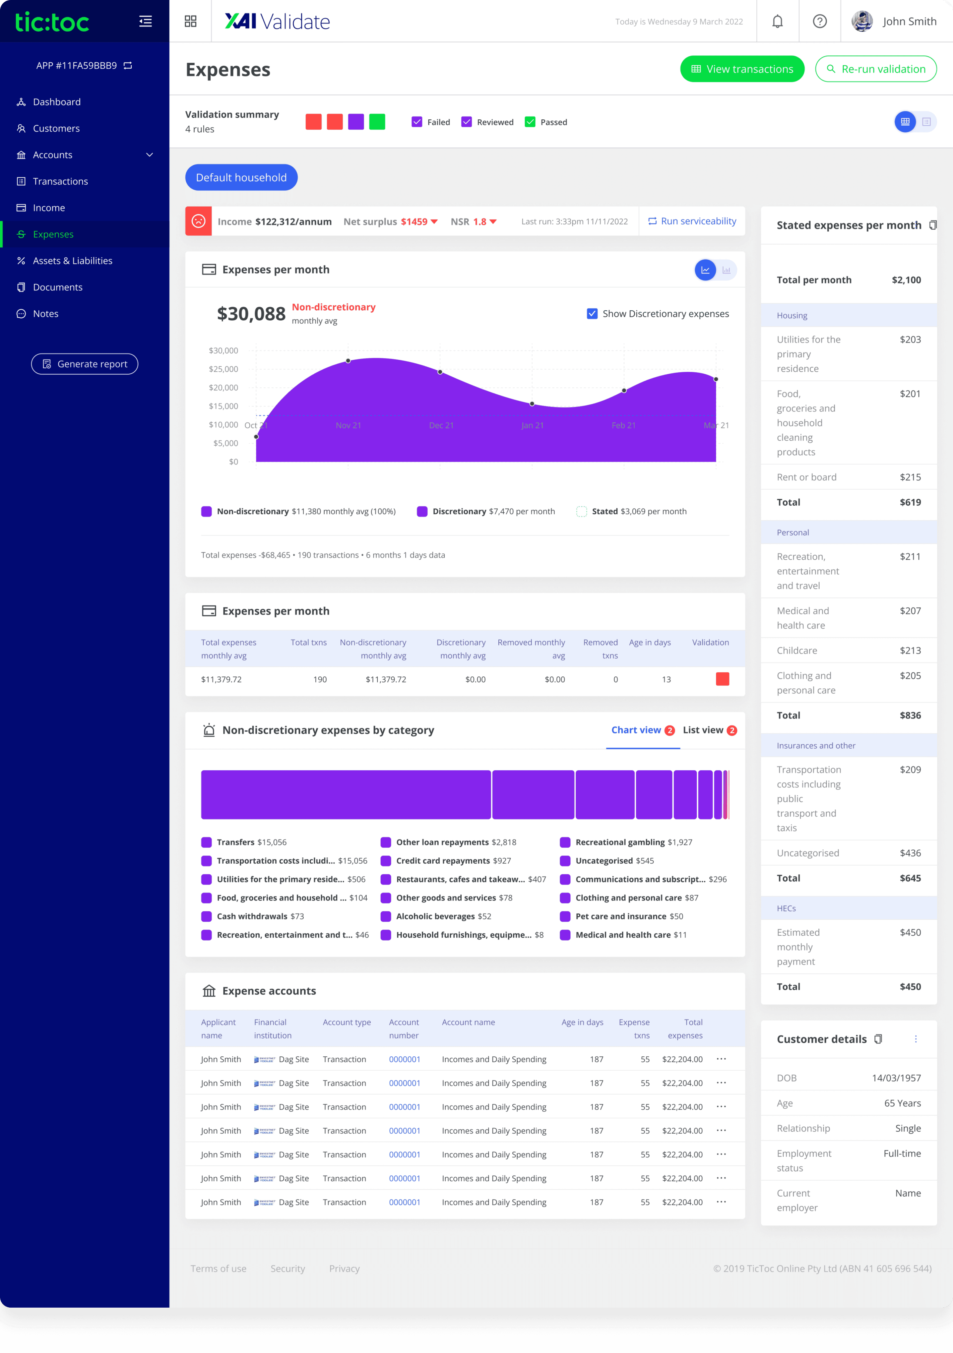This screenshot has height=1353, width=953.
Task: Click Non-discretionary legend swatch
Action: tap(207, 512)
